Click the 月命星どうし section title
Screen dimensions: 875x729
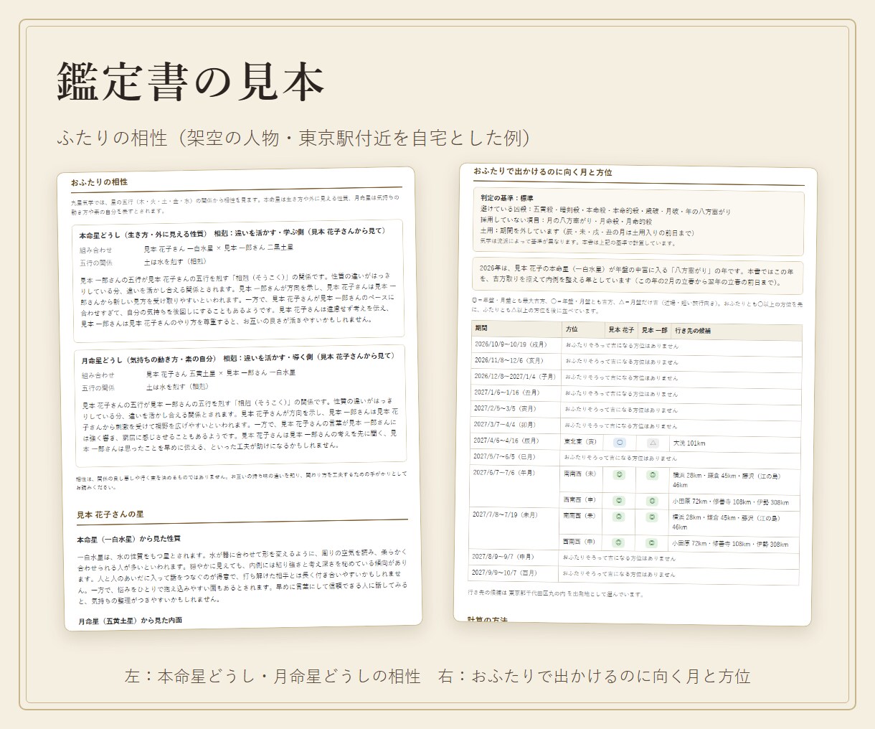coord(237,358)
